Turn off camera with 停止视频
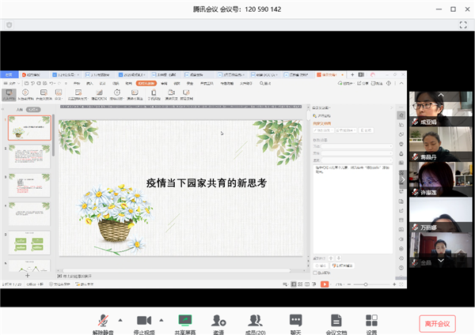Viewport: 475px width, 335px height. click(144, 320)
